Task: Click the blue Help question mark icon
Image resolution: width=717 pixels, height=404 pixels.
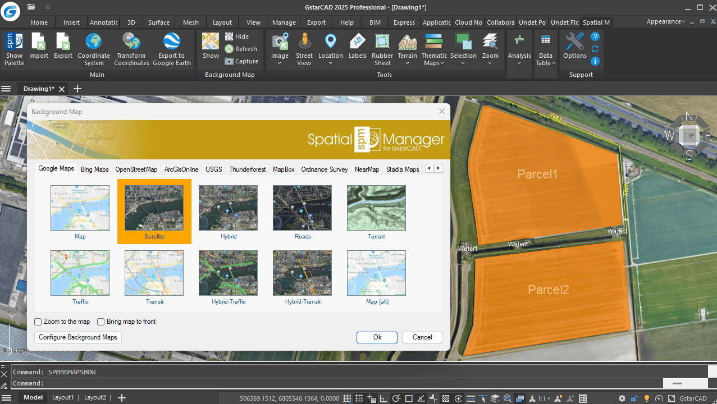Action: [x=595, y=36]
